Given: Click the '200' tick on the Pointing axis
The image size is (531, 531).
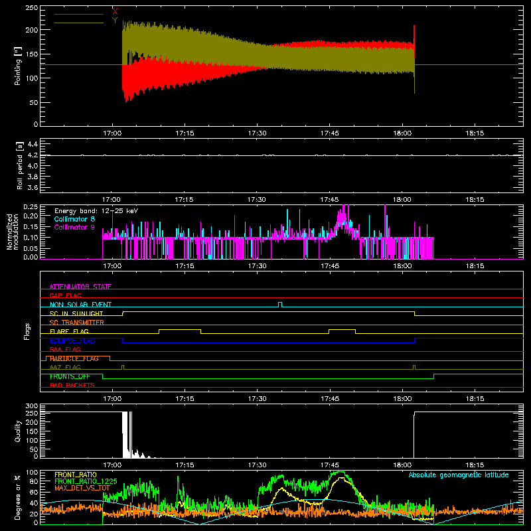Looking at the screenshot, I should click(x=32, y=30).
